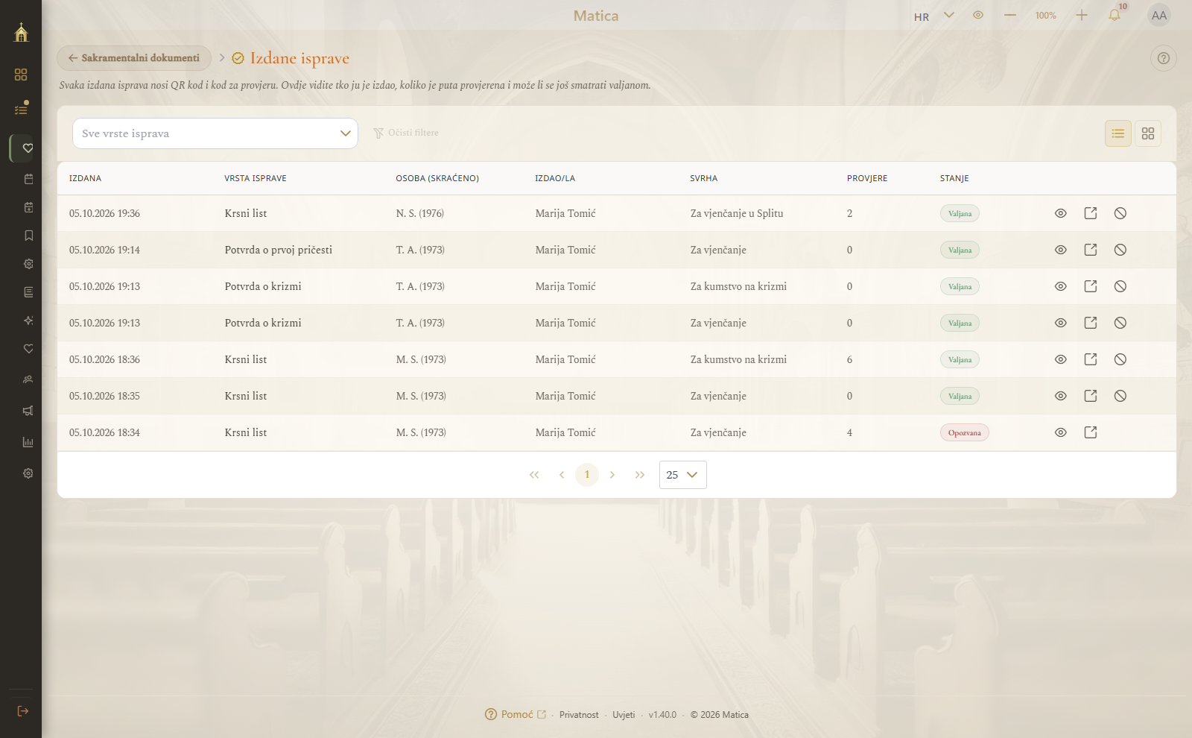Toggle the eye icon in top bar
This screenshot has height=738, width=1192.
[x=978, y=15]
